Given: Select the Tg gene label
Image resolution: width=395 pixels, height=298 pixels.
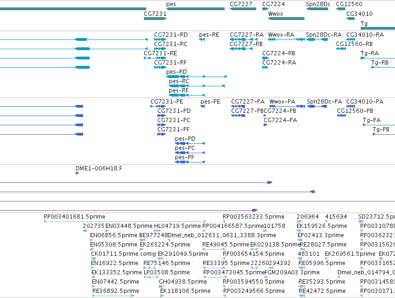Looking at the screenshot, I should (x=364, y=23).
